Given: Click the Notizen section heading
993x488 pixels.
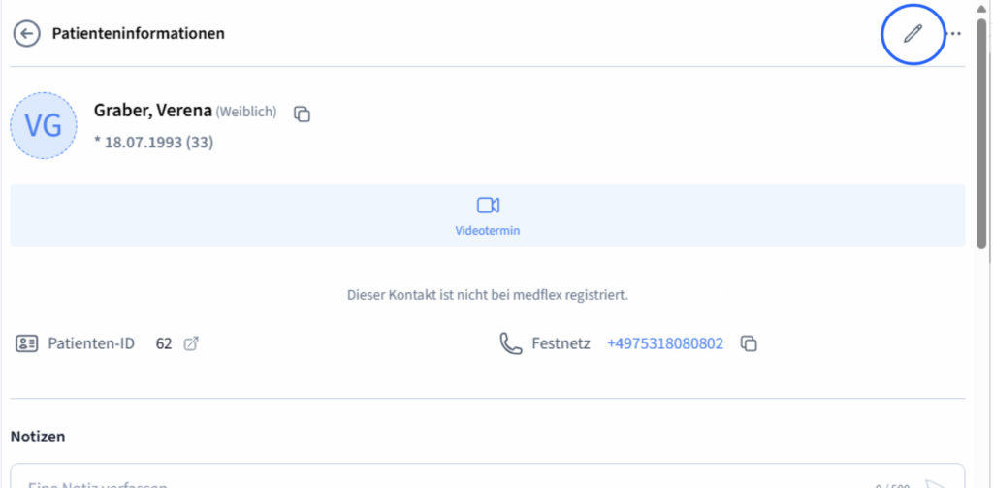Looking at the screenshot, I should click(x=38, y=437).
